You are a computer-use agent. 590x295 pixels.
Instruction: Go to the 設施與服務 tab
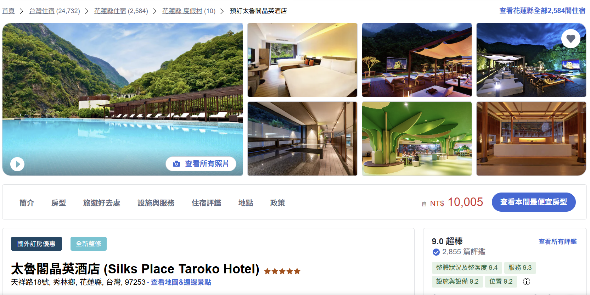click(156, 203)
